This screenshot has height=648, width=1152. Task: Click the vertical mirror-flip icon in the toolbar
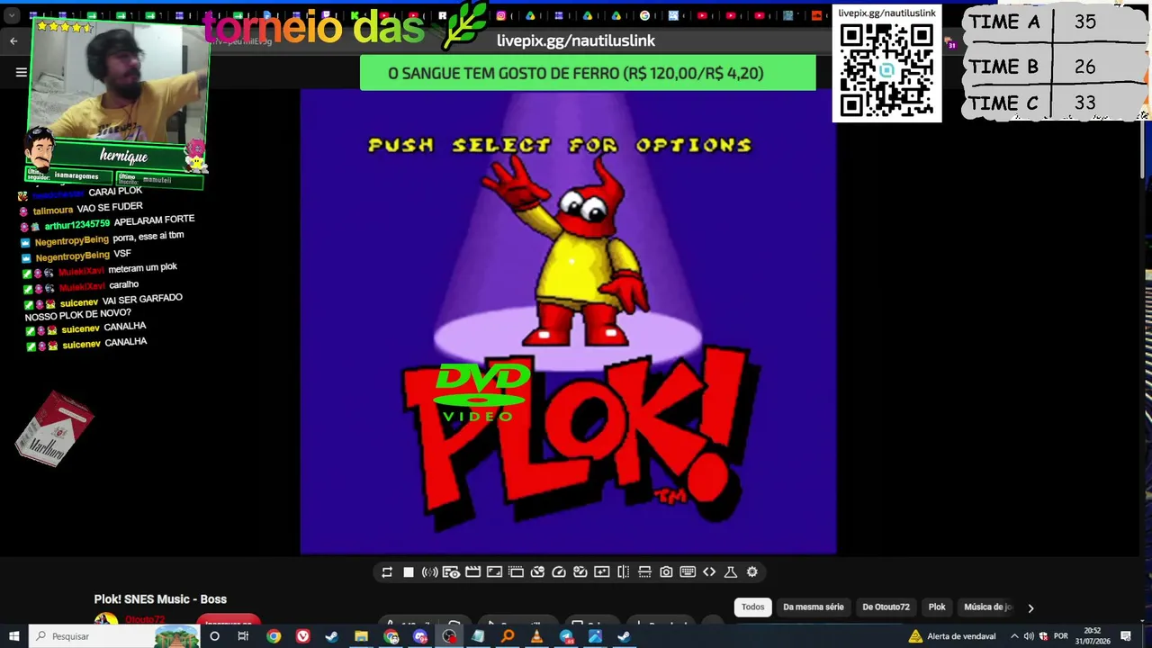click(623, 572)
